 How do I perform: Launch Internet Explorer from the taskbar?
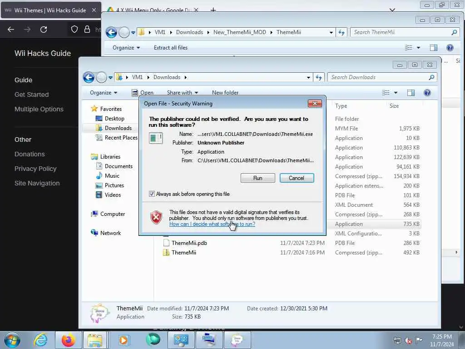tap(40, 340)
